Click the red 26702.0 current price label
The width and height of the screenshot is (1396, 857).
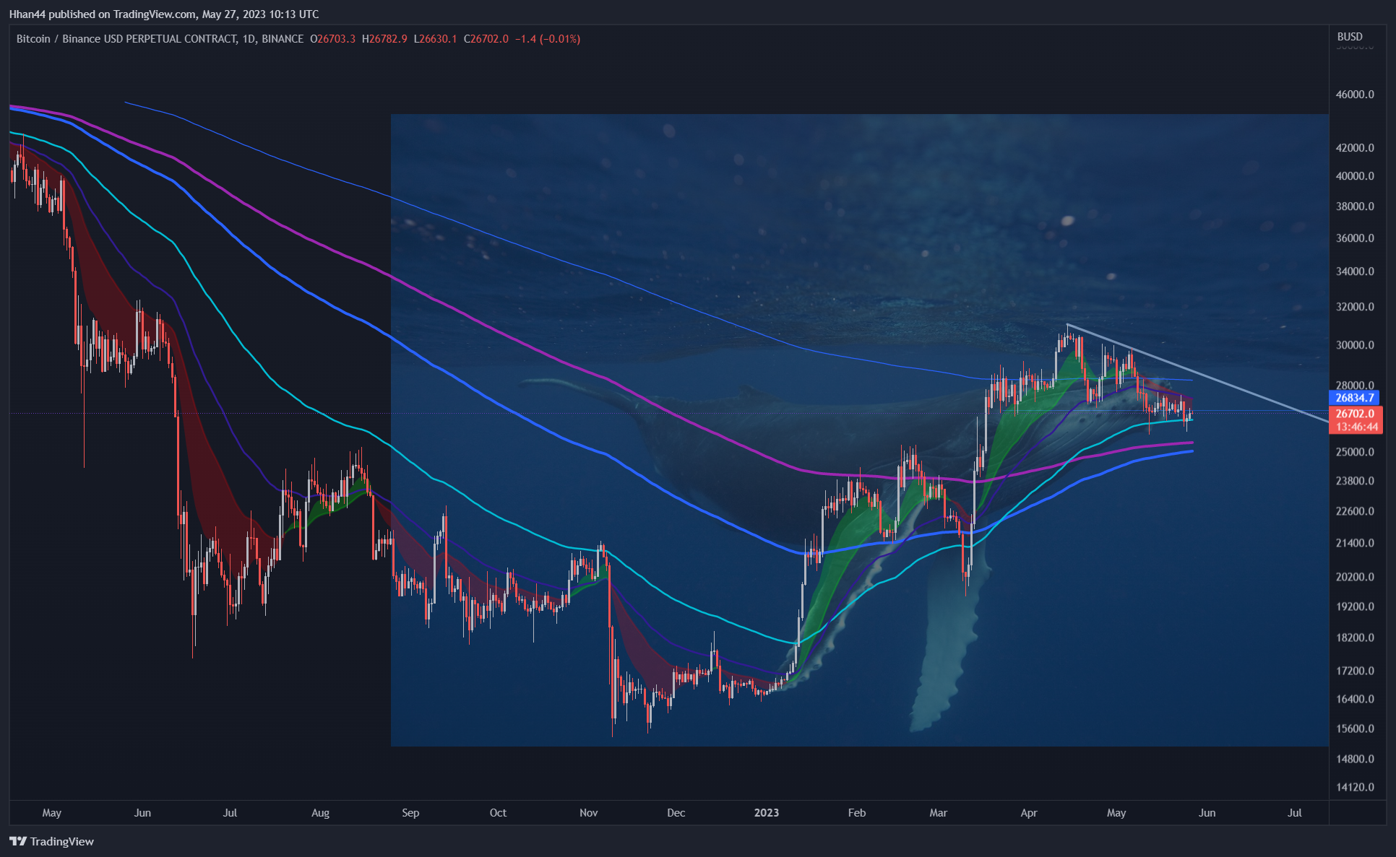pos(1356,414)
